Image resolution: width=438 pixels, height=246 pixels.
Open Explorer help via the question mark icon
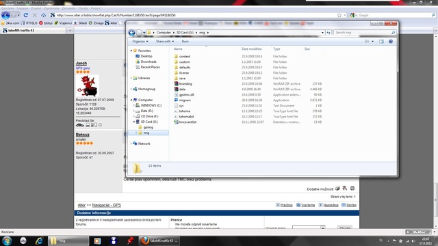[391, 41]
